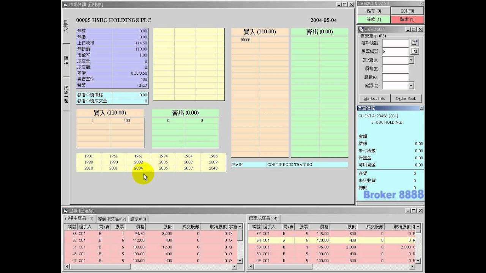Click the red 請求 (1) button

click(407, 19)
